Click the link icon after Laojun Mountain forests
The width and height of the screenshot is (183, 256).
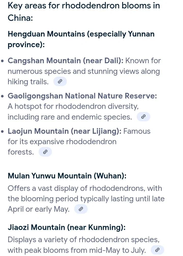45,152
